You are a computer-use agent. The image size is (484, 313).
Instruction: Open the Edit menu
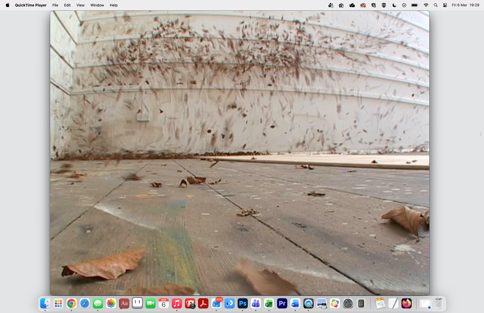67,5
